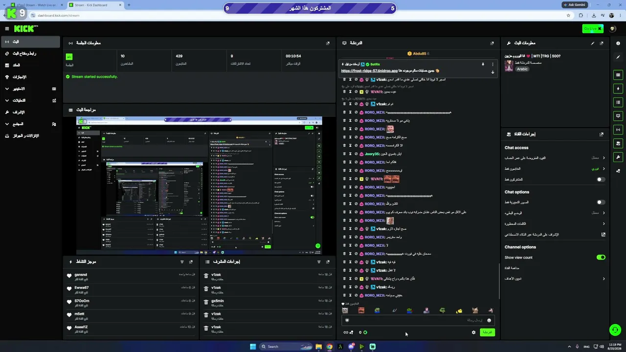The height and width of the screenshot is (352, 626).
Task: Edit stream info with the pencil icon in the panel header
Action: [x=593, y=43]
